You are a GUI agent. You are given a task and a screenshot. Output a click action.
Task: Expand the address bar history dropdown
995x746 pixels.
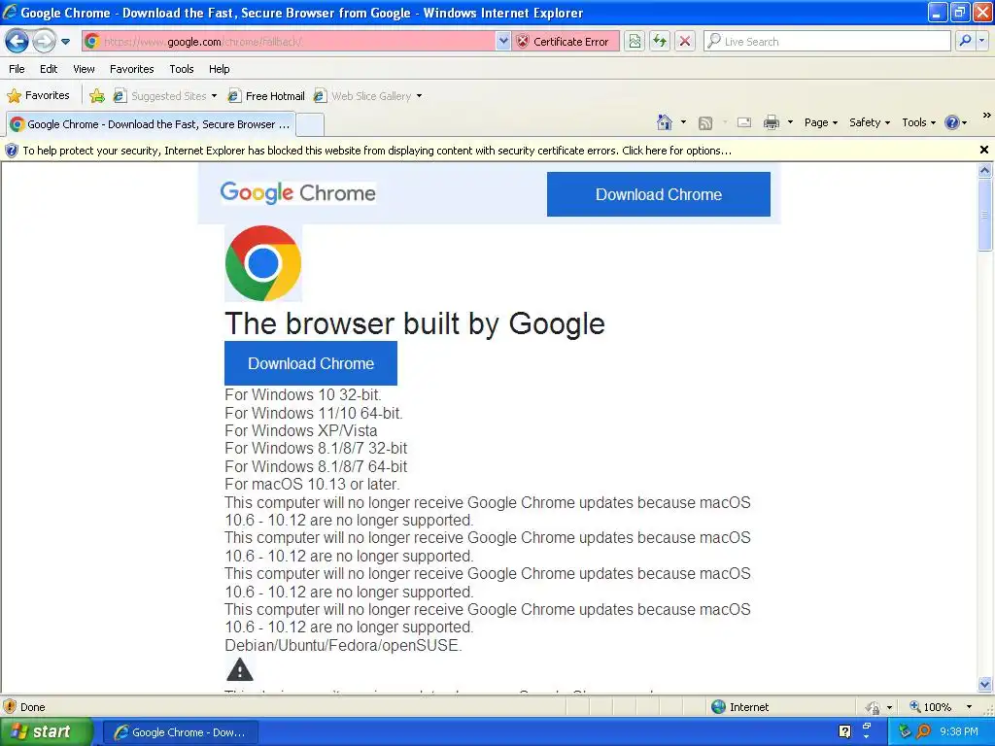click(x=503, y=42)
